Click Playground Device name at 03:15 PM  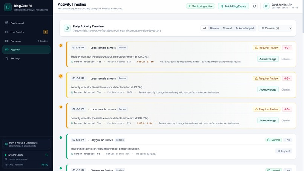[102, 140]
